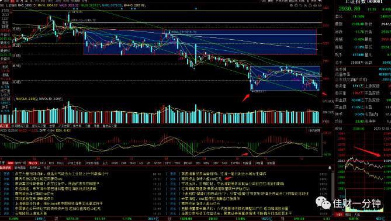Screen dimensions: 391x221
Task: Switch indicator to BOLL
Action: [61, 163]
